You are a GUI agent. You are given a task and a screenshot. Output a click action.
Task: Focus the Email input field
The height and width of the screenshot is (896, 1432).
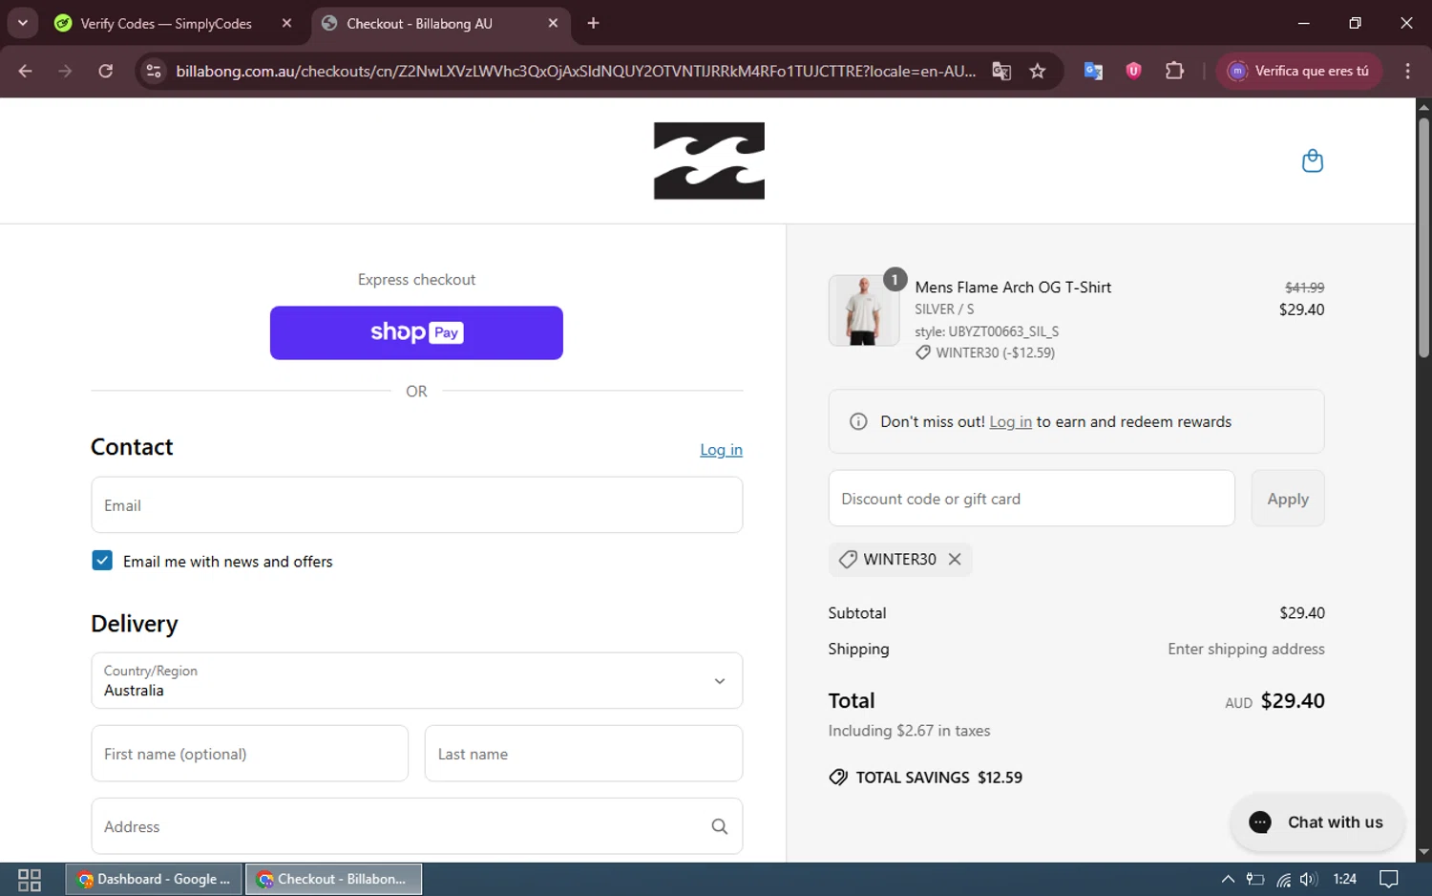pyautogui.click(x=416, y=504)
